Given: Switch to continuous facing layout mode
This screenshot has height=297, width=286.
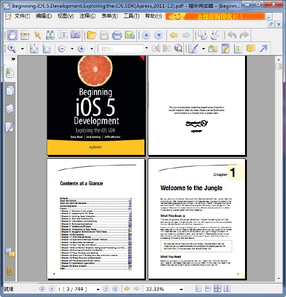Looking at the screenshot, I should (x=217, y=288).
